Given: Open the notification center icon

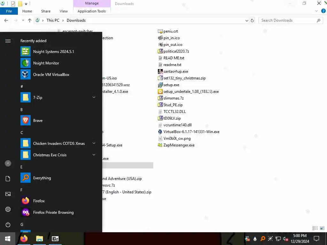Looking at the screenshot, I should click(316, 239).
